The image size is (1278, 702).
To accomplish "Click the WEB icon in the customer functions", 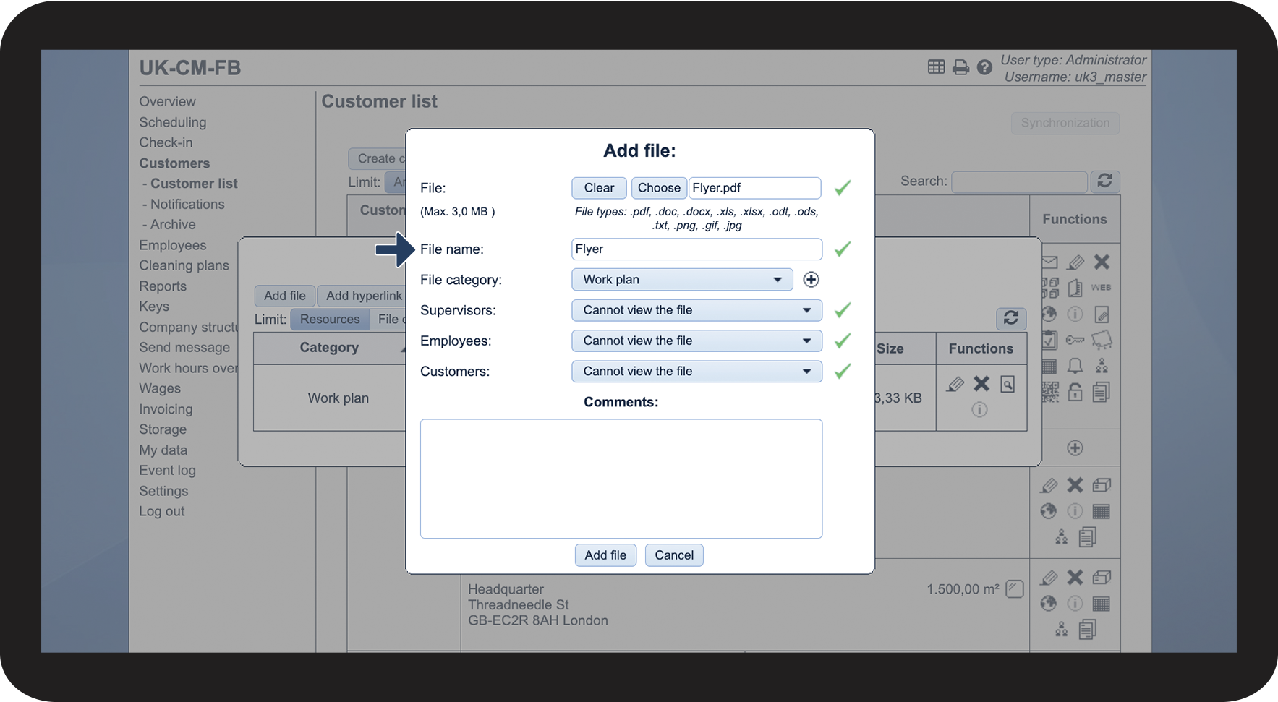I will click(x=1101, y=288).
